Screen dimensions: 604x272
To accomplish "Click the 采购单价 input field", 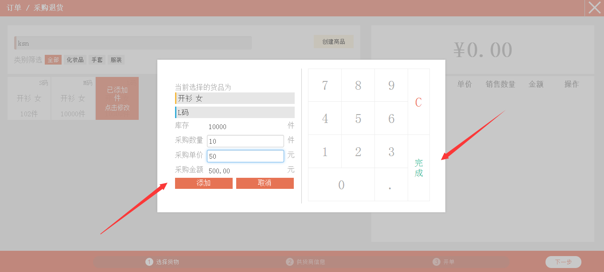I will coord(245,156).
